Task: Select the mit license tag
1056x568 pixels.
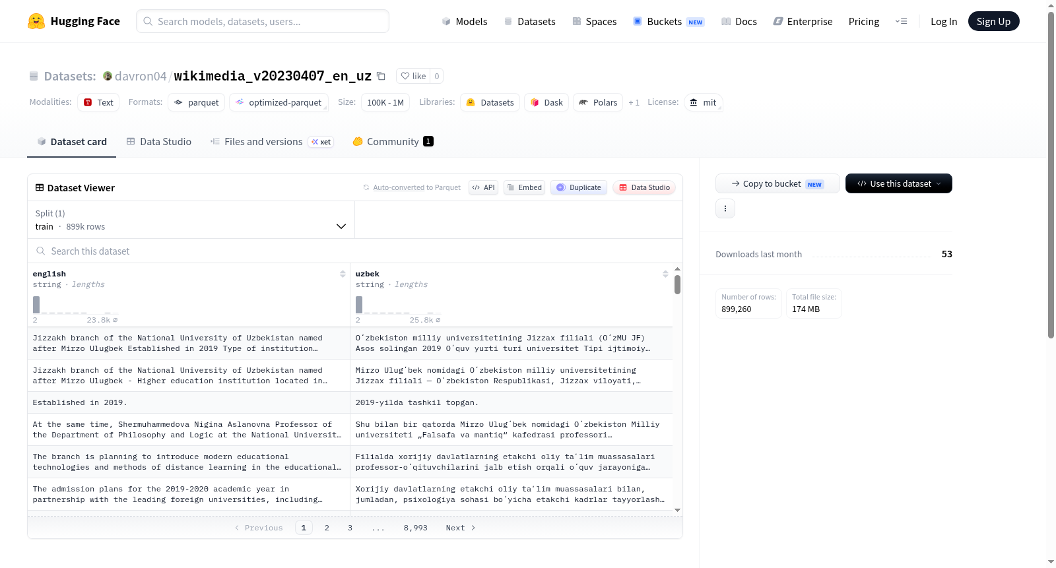Action: tap(704, 102)
